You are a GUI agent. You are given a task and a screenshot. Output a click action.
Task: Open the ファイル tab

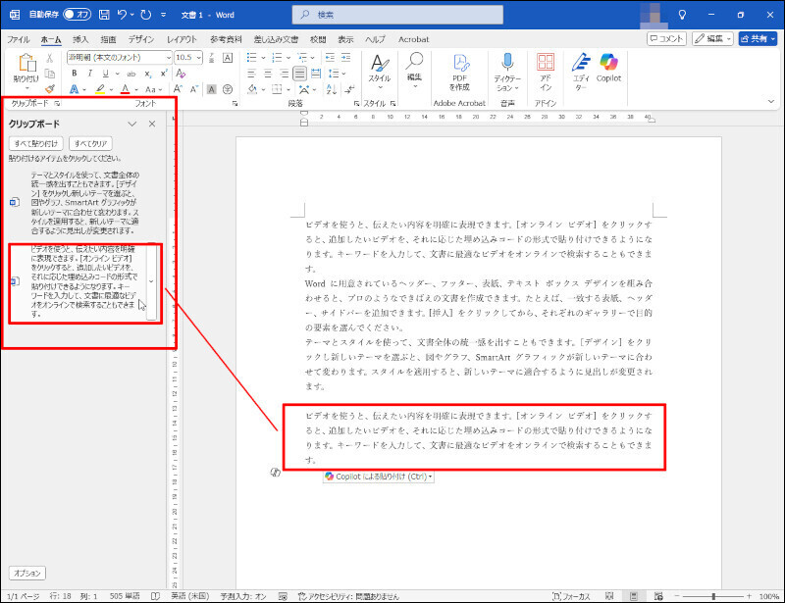[18, 39]
